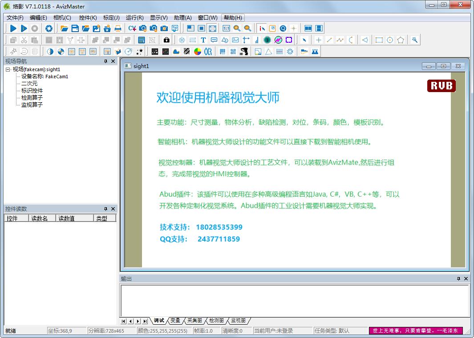Image resolution: width=474 pixels, height=338 pixels.
Task: Click the zoom in magnifier icon
Action: coord(237,28)
